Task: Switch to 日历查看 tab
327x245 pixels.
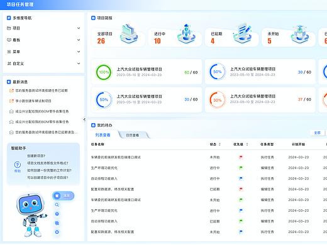Action: pos(133,135)
